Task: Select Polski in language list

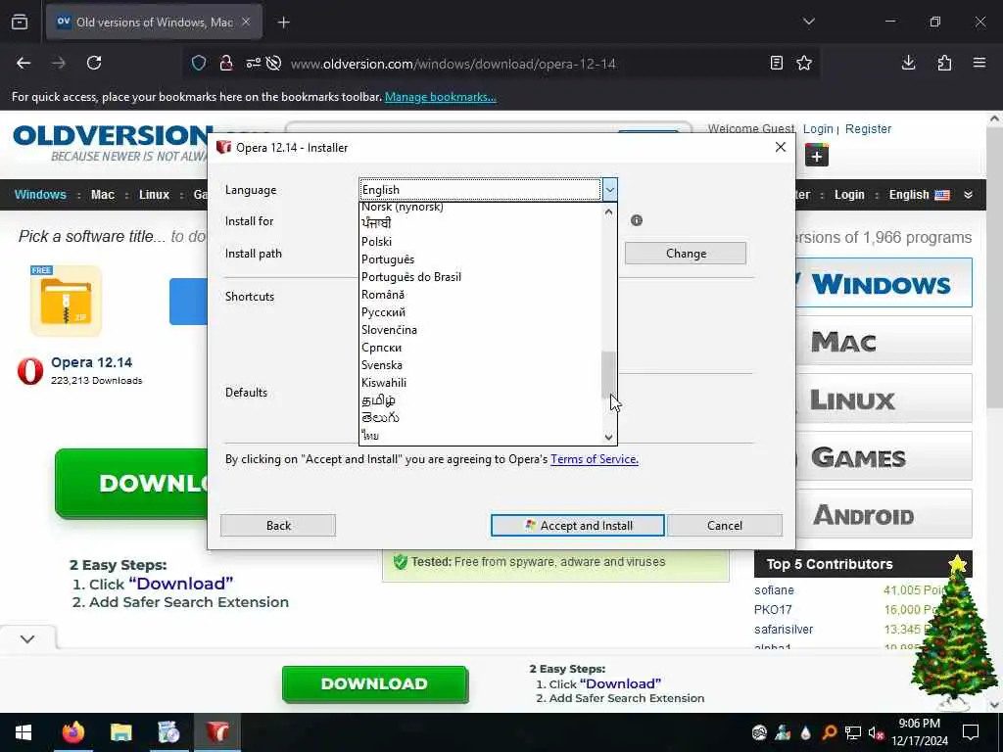Action: tap(480, 242)
